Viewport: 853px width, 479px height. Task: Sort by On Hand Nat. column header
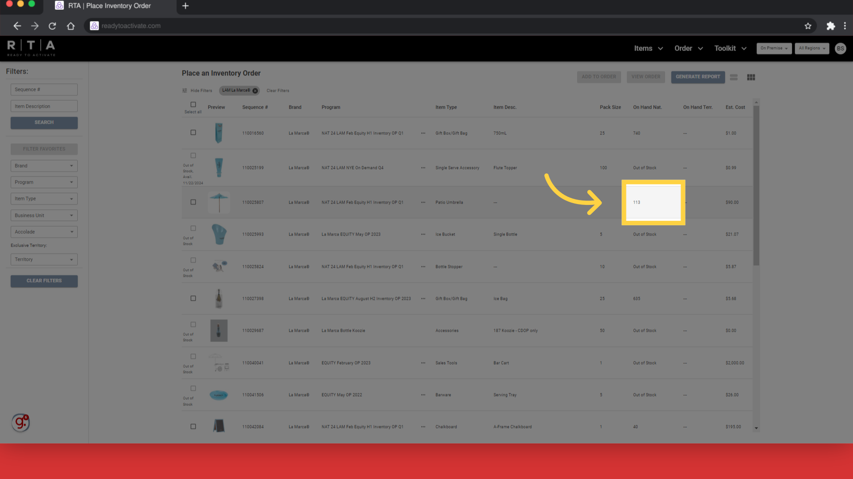pos(647,107)
